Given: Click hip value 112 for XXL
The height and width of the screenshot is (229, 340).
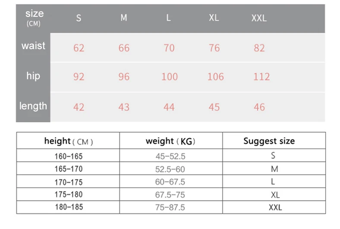Looking at the screenshot, I should [x=261, y=77].
